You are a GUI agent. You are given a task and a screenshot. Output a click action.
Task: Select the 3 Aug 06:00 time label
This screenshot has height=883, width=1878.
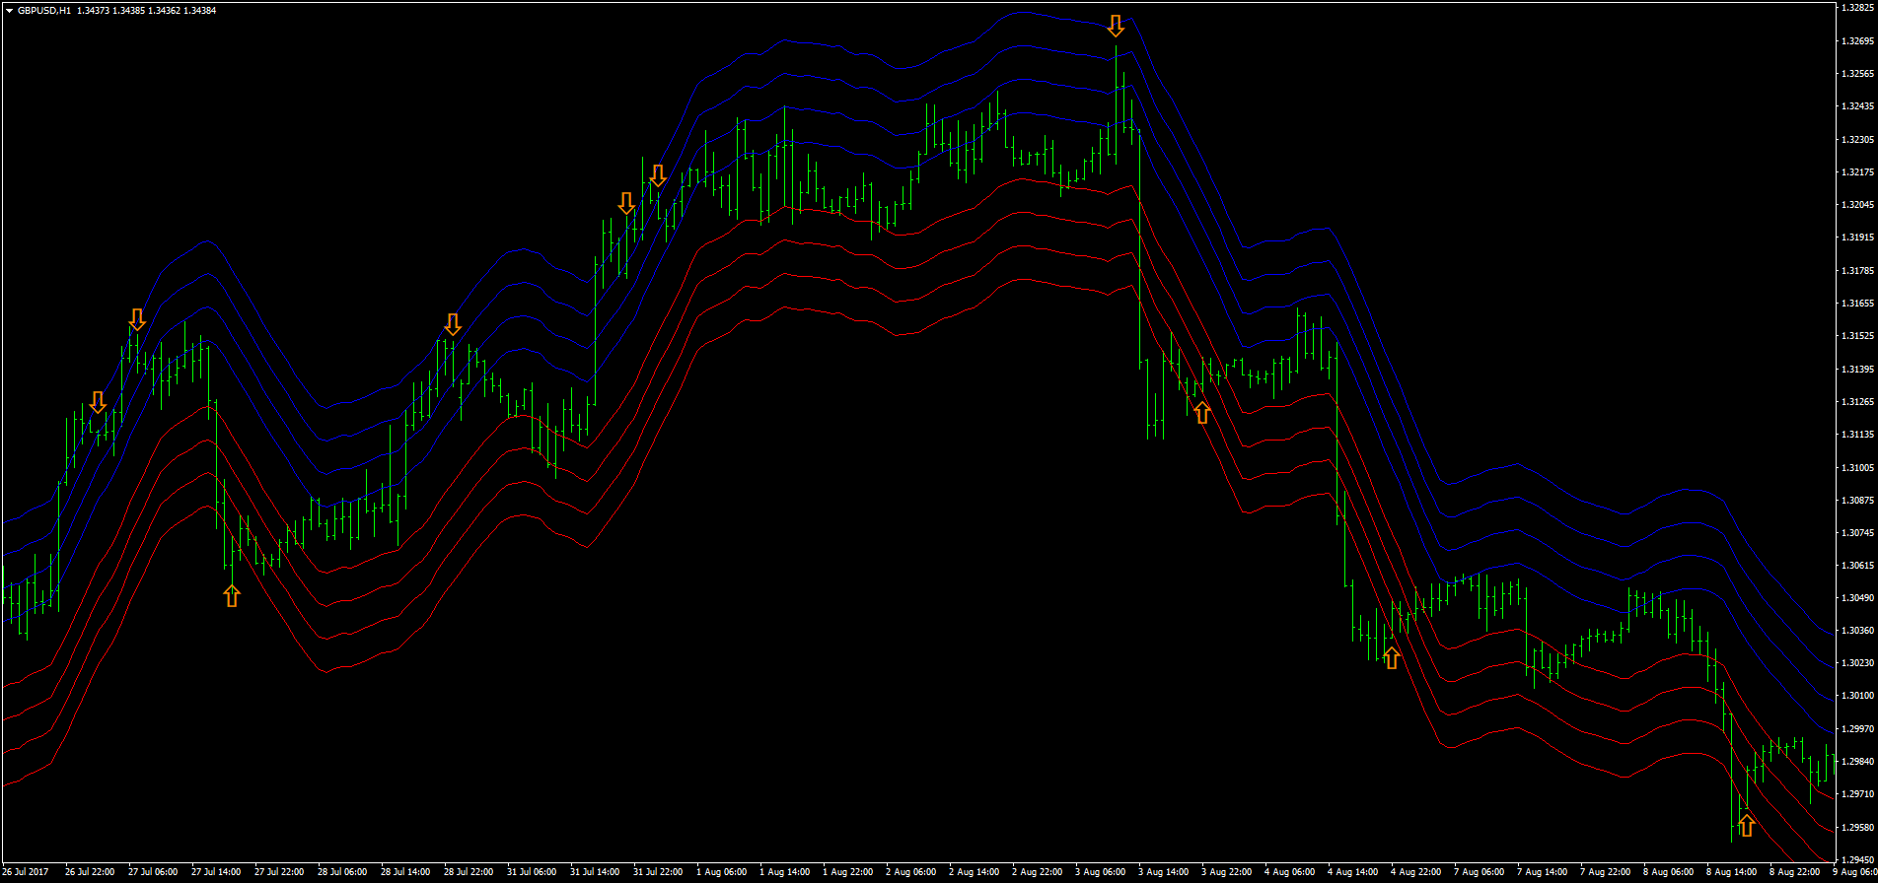pyautogui.click(x=1100, y=872)
